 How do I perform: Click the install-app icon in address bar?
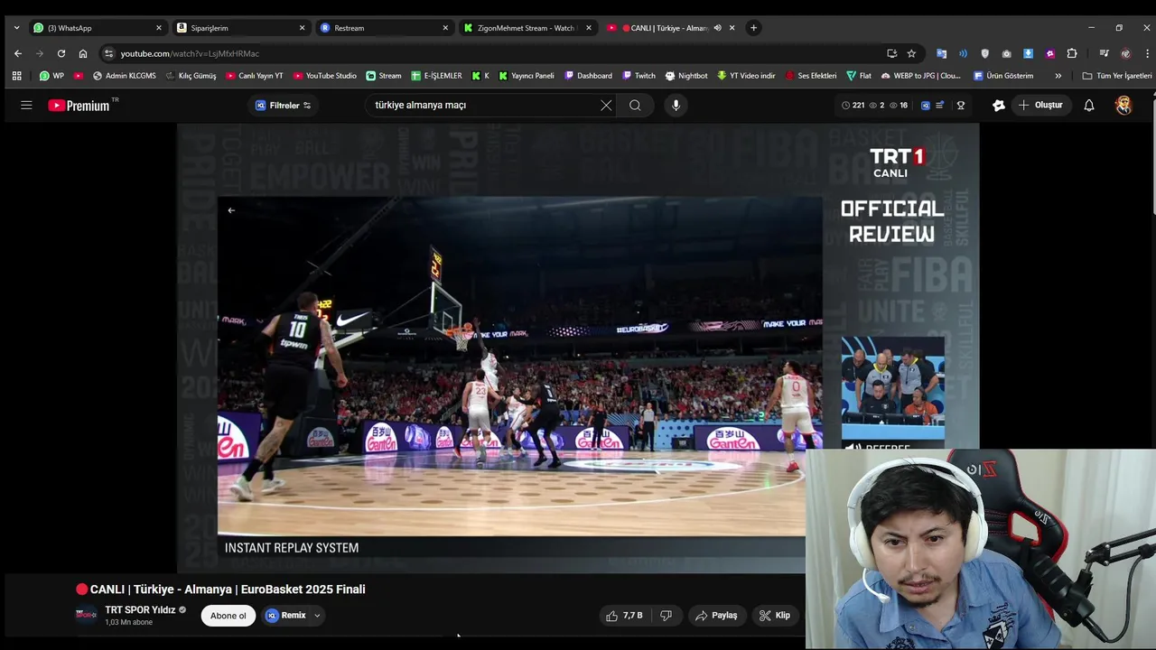892,53
